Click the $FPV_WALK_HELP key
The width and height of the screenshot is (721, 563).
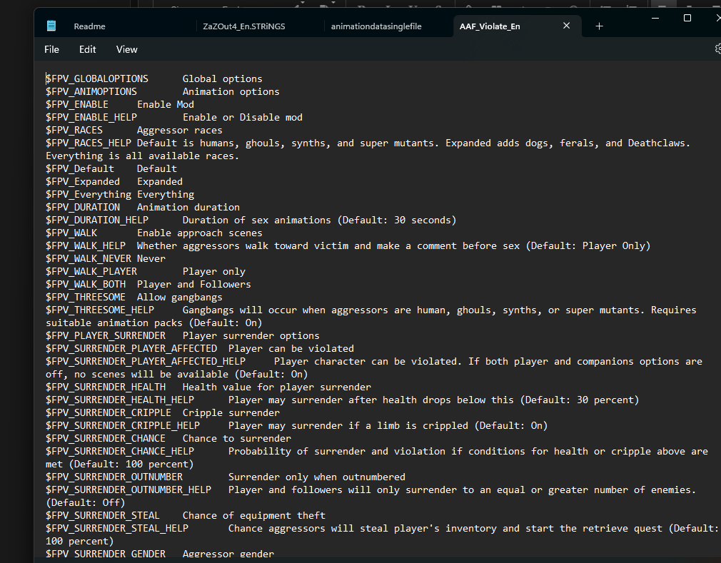[86, 246]
